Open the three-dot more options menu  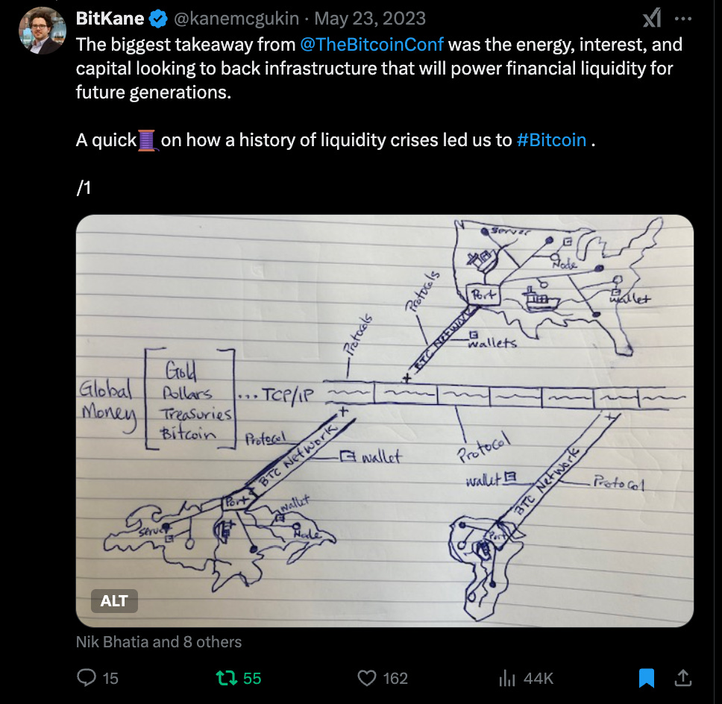pyautogui.click(x=683, y=19)
